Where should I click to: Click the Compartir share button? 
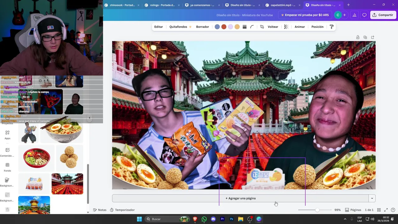coord(383,15)
